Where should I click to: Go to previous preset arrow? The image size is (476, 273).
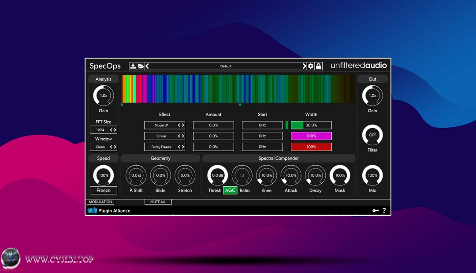click(x=147, y=66)
